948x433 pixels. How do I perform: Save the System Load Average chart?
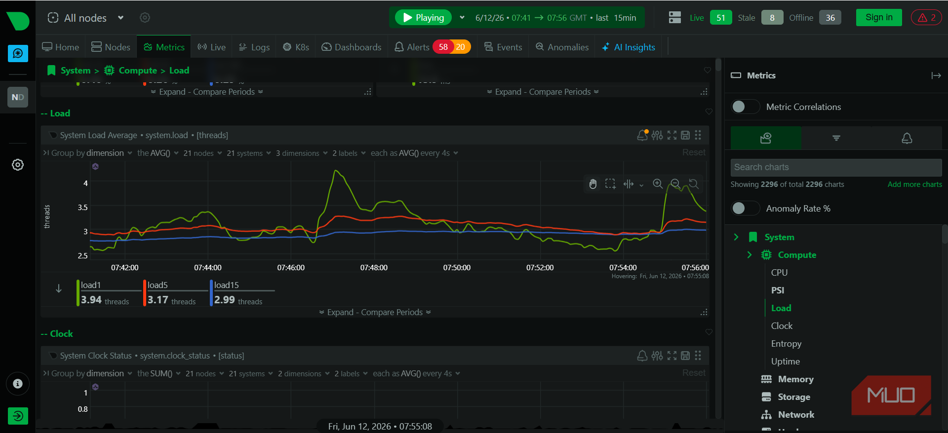[685, 135]
